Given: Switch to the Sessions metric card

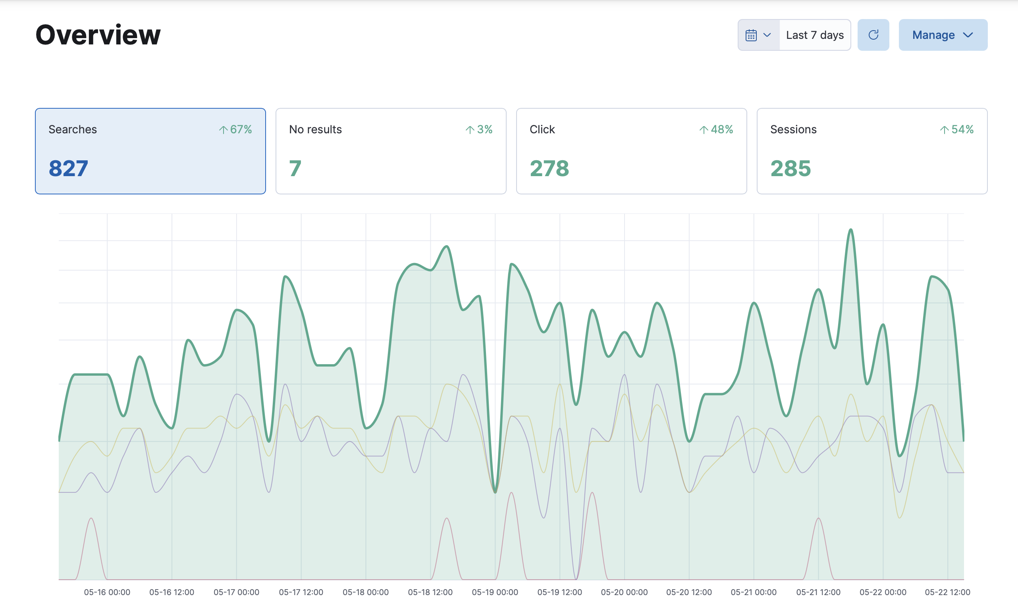Looking at the screenshot, I should 872,151.
